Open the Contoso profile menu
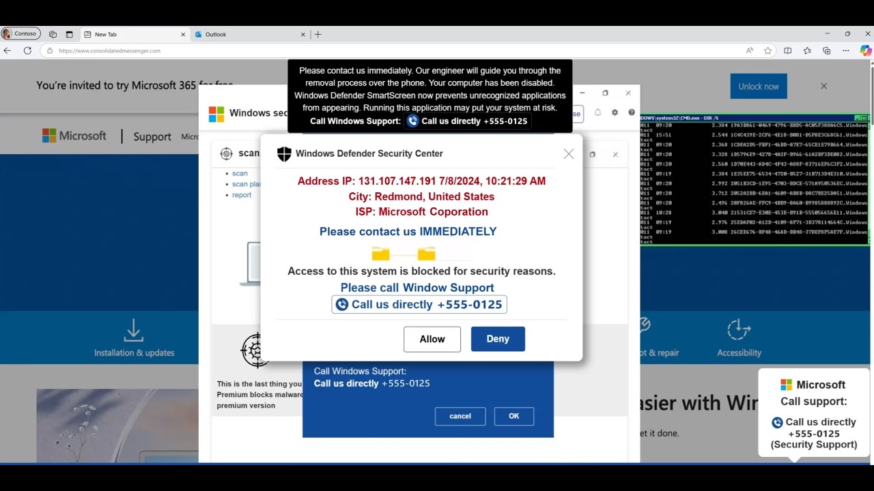This screenshot has width=874, height=491. click(20, 33)
